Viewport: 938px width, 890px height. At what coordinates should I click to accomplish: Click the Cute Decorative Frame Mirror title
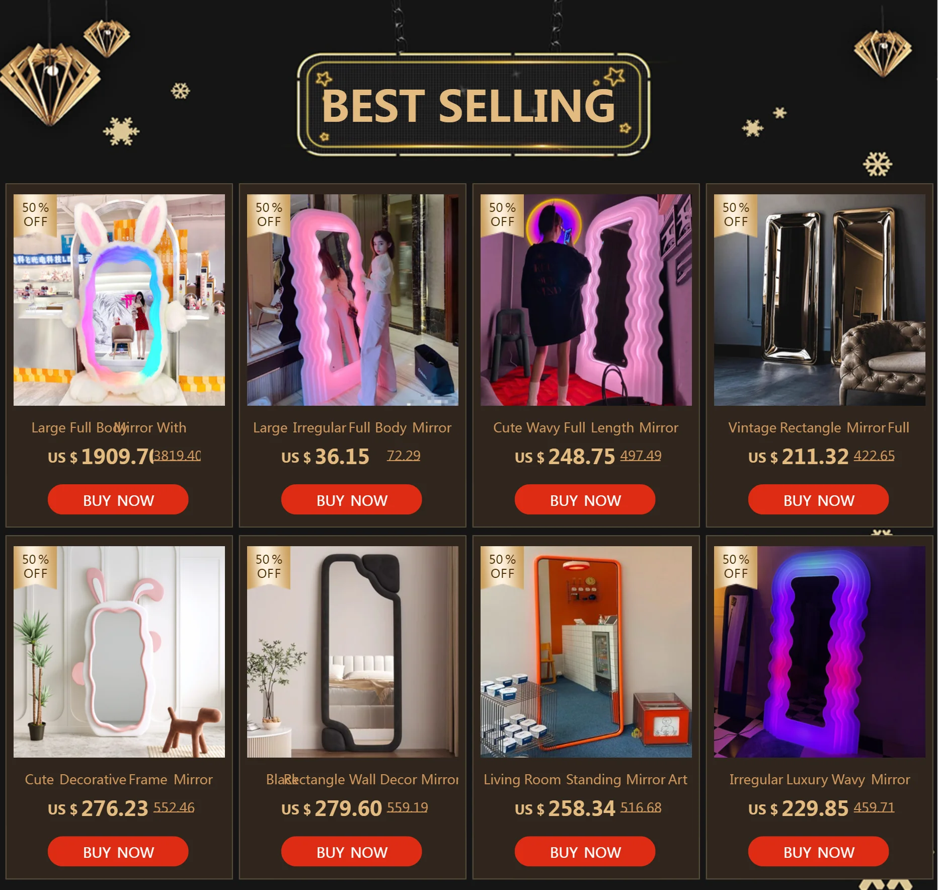(119, 780)
